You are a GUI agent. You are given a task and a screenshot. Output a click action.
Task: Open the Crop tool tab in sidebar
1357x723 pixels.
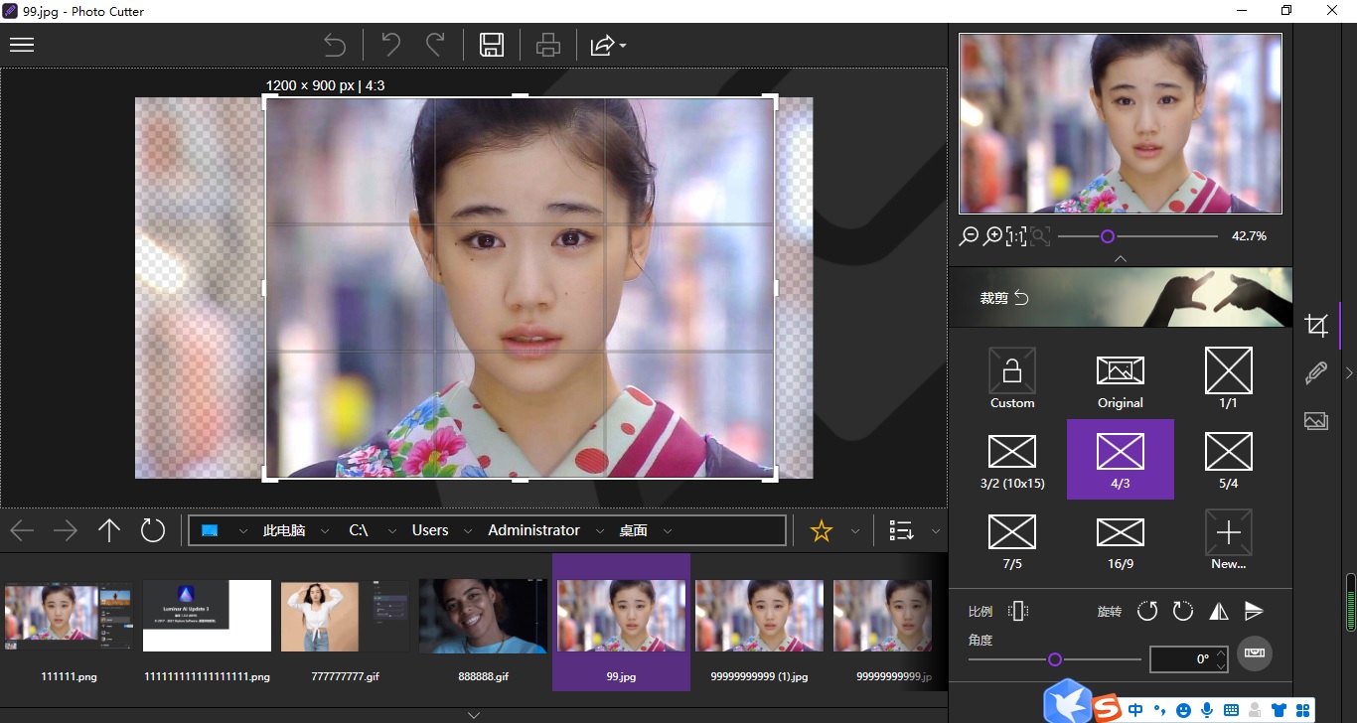click(x=1316, y=325)
